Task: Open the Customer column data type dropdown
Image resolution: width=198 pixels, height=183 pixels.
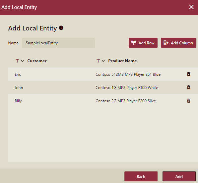Action: [20, 61]
